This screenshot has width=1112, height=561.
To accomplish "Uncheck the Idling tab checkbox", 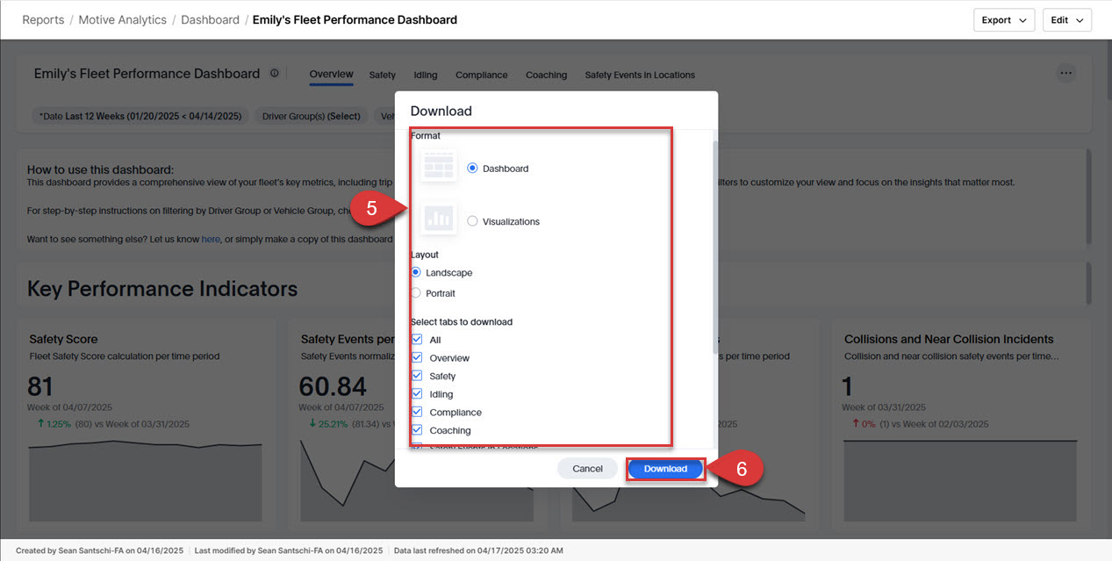I will click(x=417, y=394).
